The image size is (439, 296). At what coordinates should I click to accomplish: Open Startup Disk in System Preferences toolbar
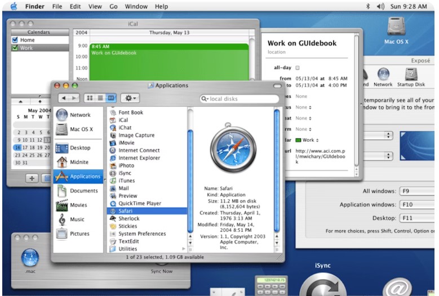(411, 77)
